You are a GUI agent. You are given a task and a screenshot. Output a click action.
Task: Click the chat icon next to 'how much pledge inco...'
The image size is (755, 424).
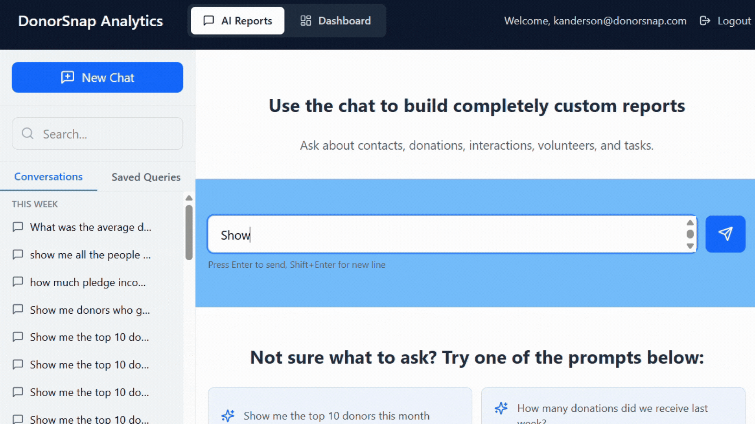point(18,282)
